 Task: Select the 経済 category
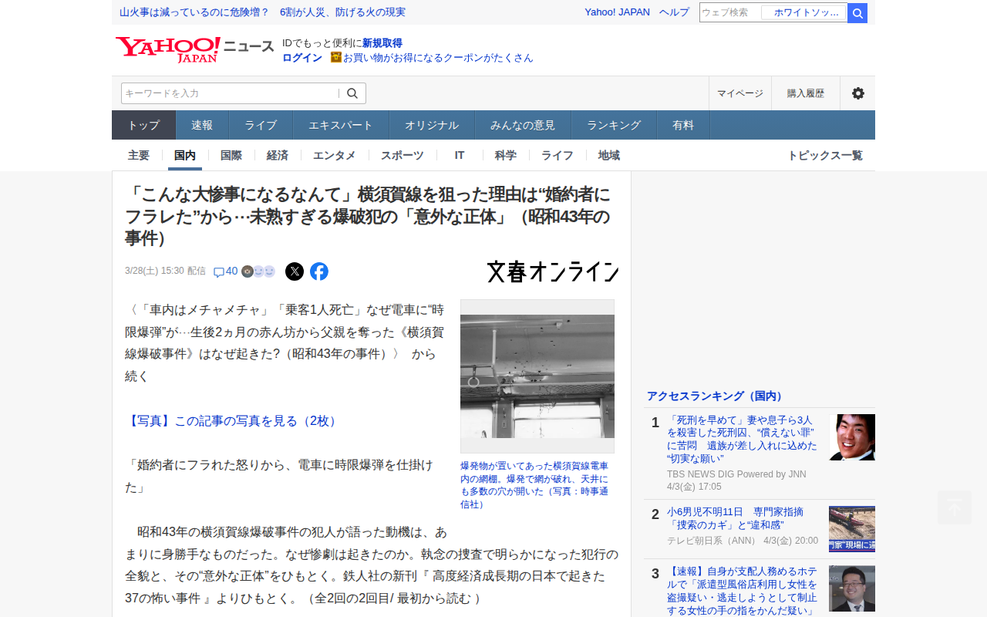278,155
